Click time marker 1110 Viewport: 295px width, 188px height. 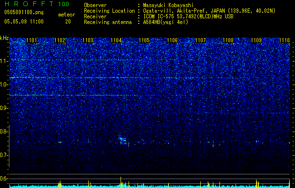285,40
